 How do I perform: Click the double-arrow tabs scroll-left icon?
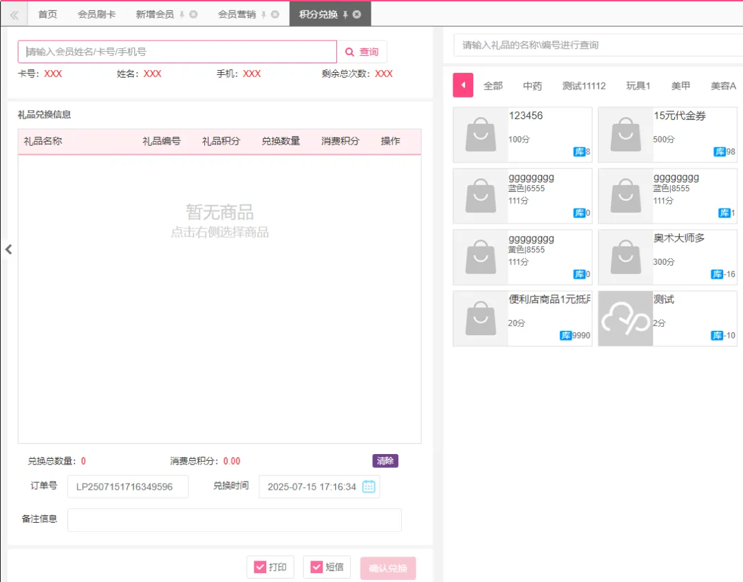coord(14,14)
